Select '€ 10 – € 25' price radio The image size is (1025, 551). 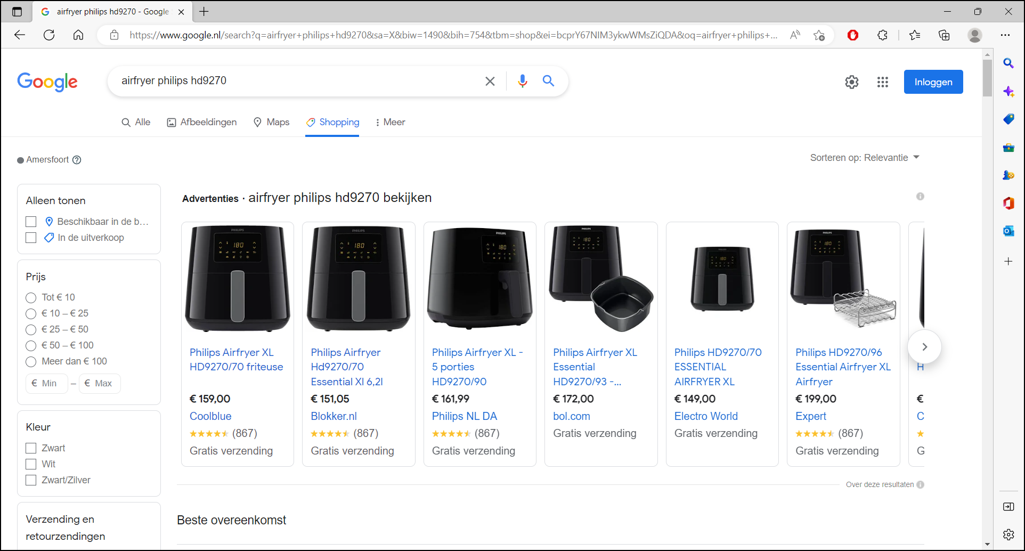(31, 314)
